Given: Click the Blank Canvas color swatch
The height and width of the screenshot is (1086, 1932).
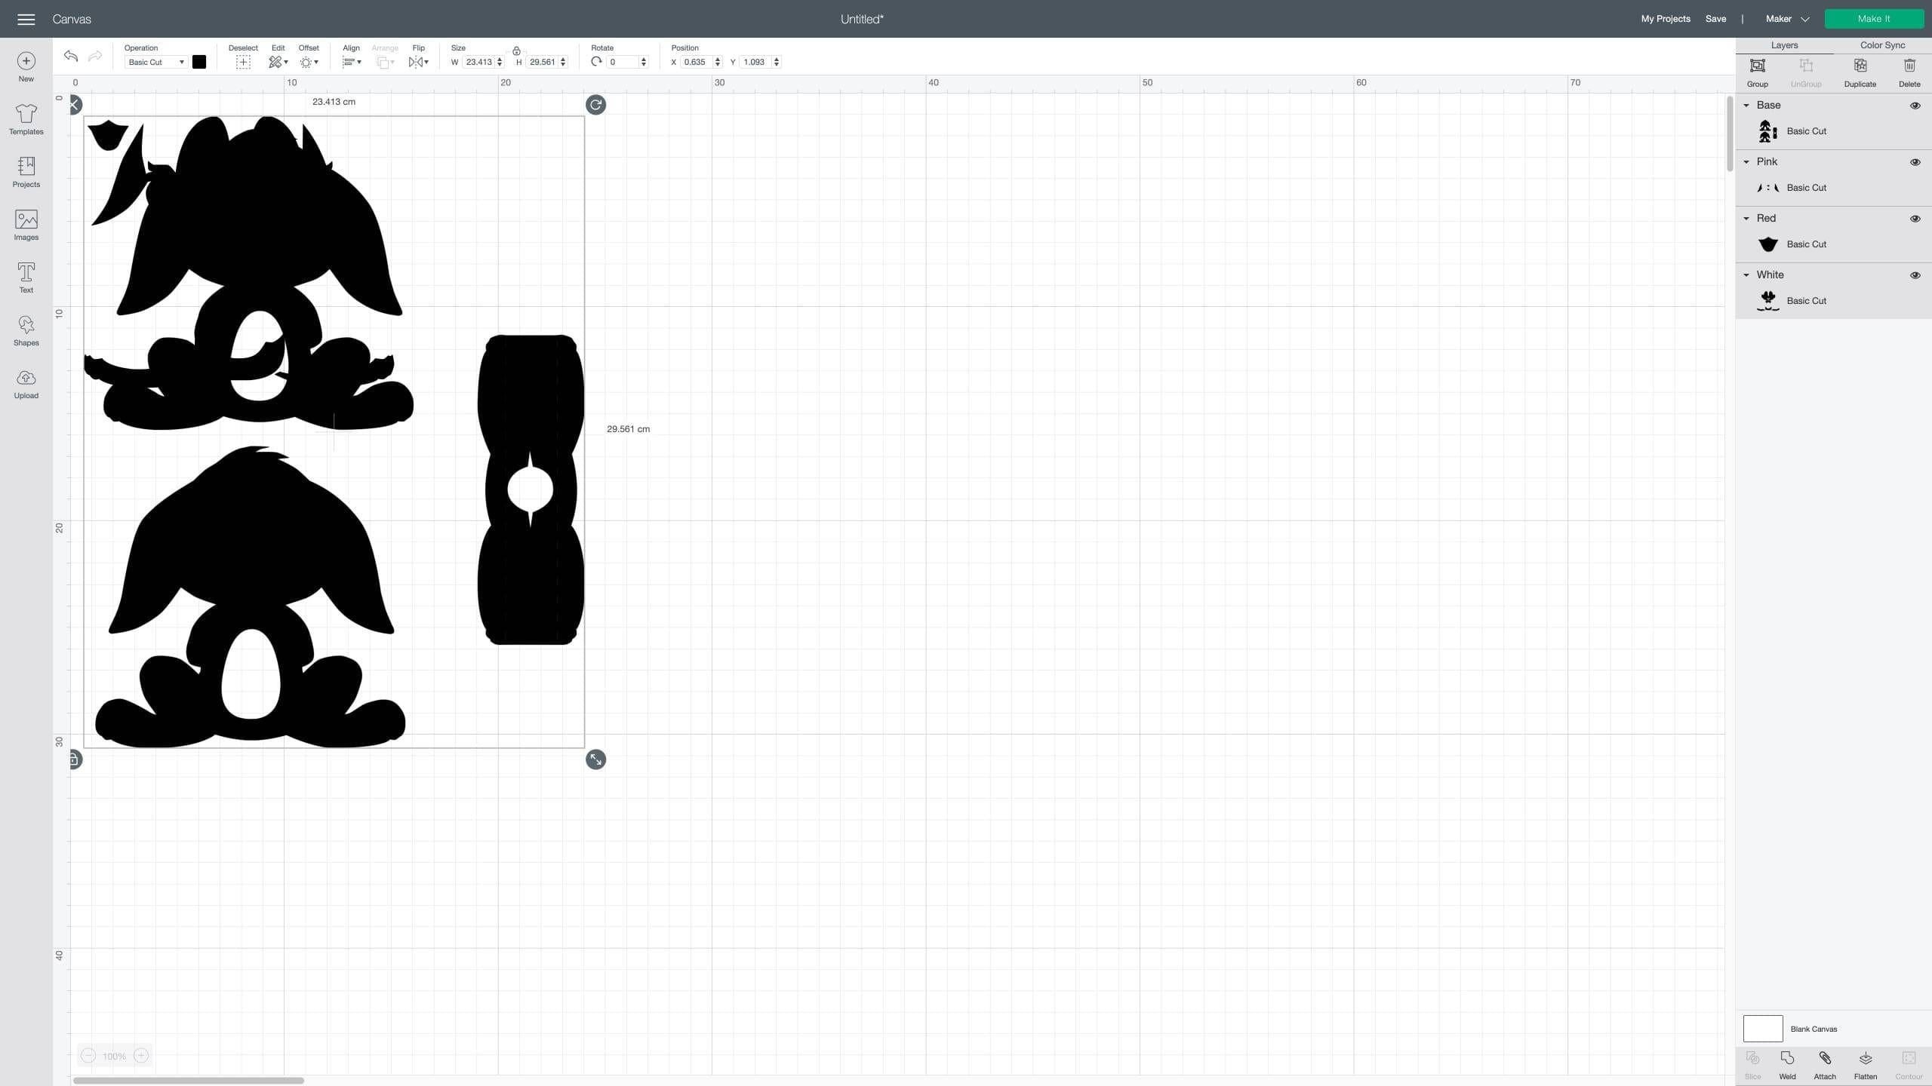Looking at the screenshot, I should pos(1763,1029).
